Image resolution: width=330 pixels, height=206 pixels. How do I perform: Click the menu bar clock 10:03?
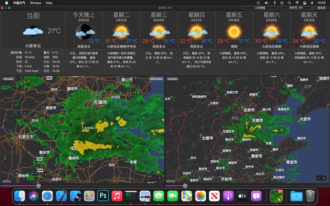click(321, 3)
